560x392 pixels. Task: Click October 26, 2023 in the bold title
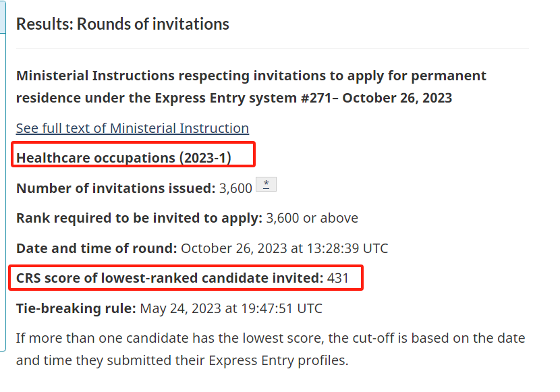point(397,98)
